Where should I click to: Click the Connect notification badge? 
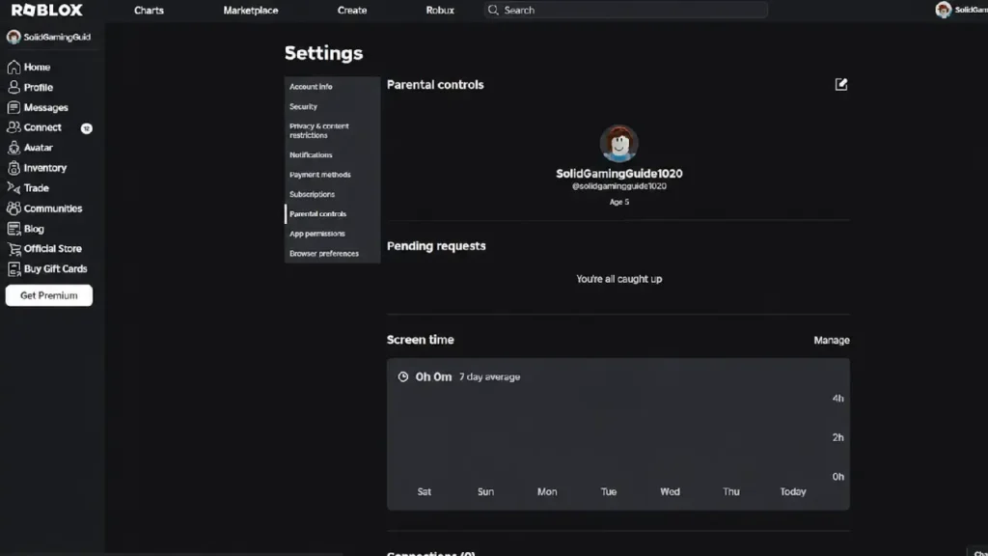click(86, 128)
